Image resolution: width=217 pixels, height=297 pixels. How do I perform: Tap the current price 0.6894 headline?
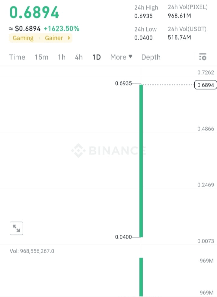(34, 12)
